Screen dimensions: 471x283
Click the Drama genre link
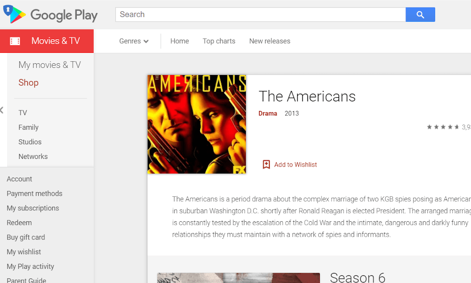coord(268,113)
